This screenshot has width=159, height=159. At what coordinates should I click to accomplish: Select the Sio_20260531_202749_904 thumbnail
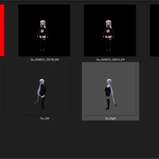(x=44, y=30)
